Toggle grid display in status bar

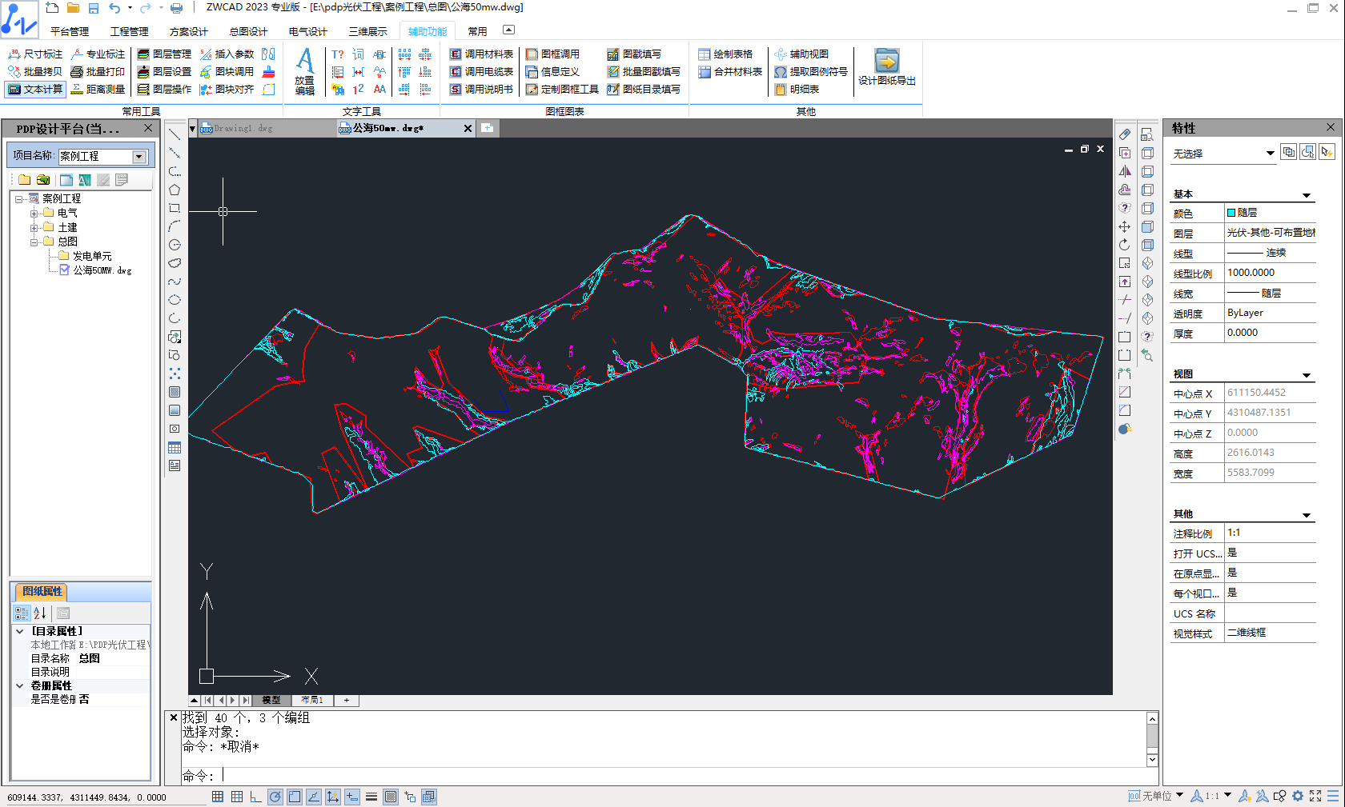click(x=237, y=797)
